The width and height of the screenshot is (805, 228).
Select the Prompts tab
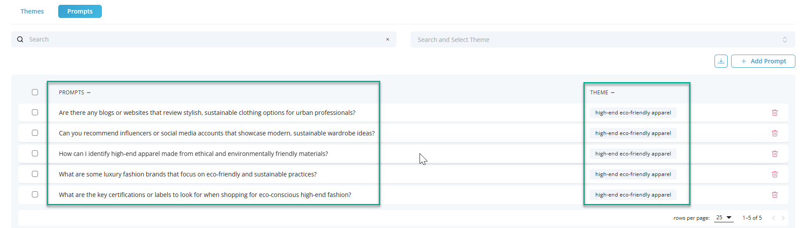80,11
